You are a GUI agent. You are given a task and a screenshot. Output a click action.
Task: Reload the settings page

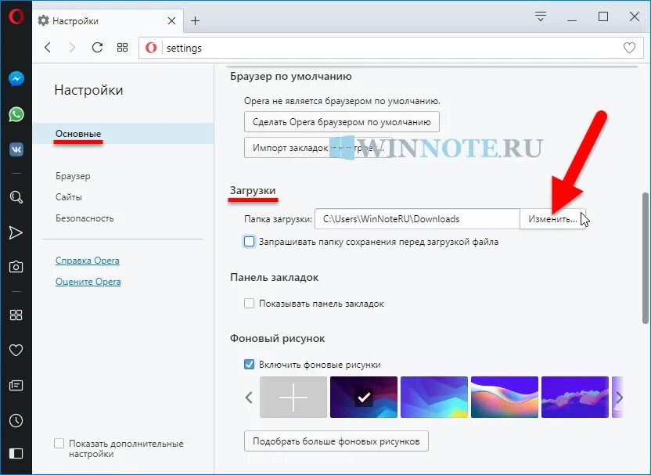click(x=97, y=48)
